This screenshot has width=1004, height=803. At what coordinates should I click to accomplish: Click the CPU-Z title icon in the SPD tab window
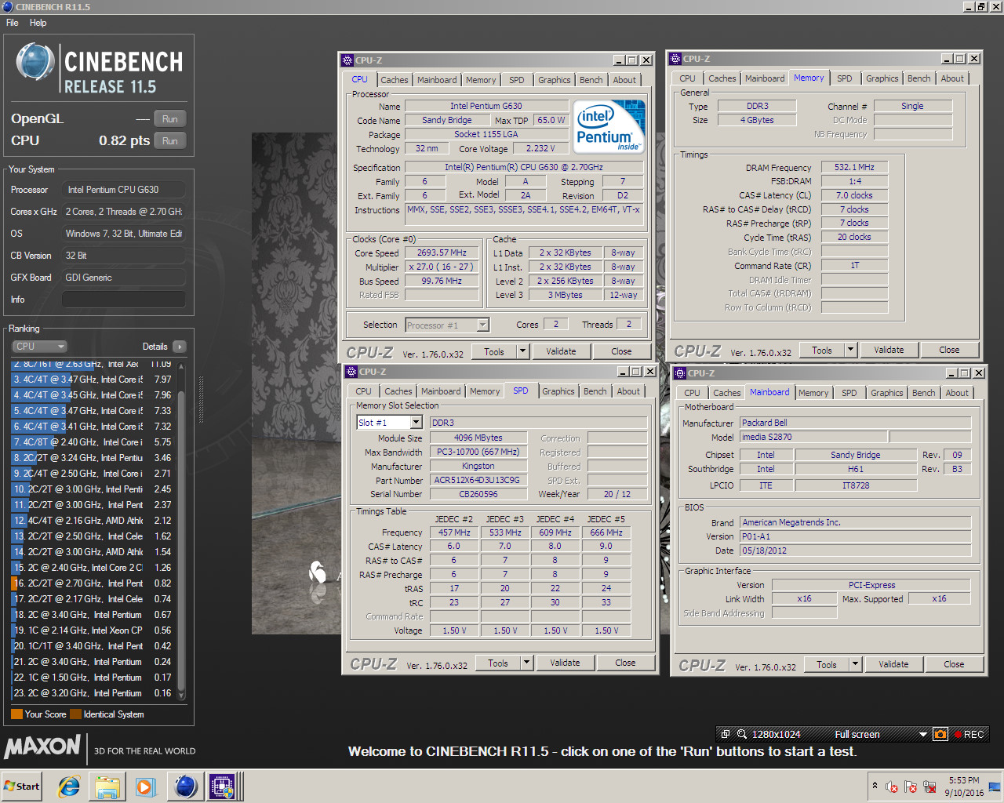click(351, 372)
